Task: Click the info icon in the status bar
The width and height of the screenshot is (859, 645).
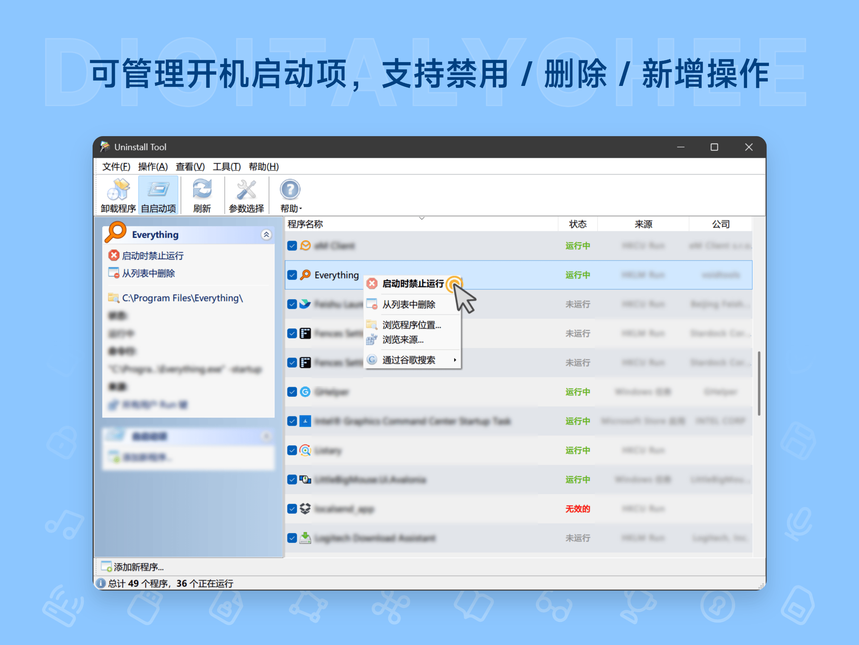Action: [x=102, y=583]
